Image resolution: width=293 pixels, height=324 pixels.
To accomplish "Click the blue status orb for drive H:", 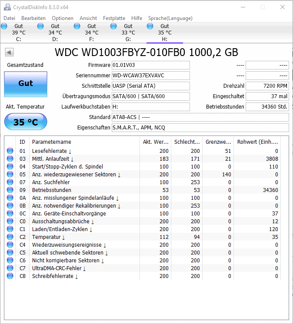I will click(150, 26).
